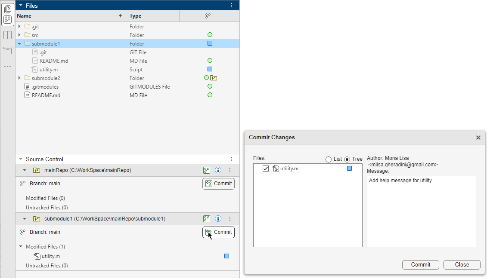Viewport: 487px width, 279px height.
Task: Expand the .git folder in the Files tree
Action: pos(19,26)
